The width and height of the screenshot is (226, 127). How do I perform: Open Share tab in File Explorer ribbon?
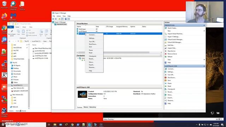[x=24, y=27]
